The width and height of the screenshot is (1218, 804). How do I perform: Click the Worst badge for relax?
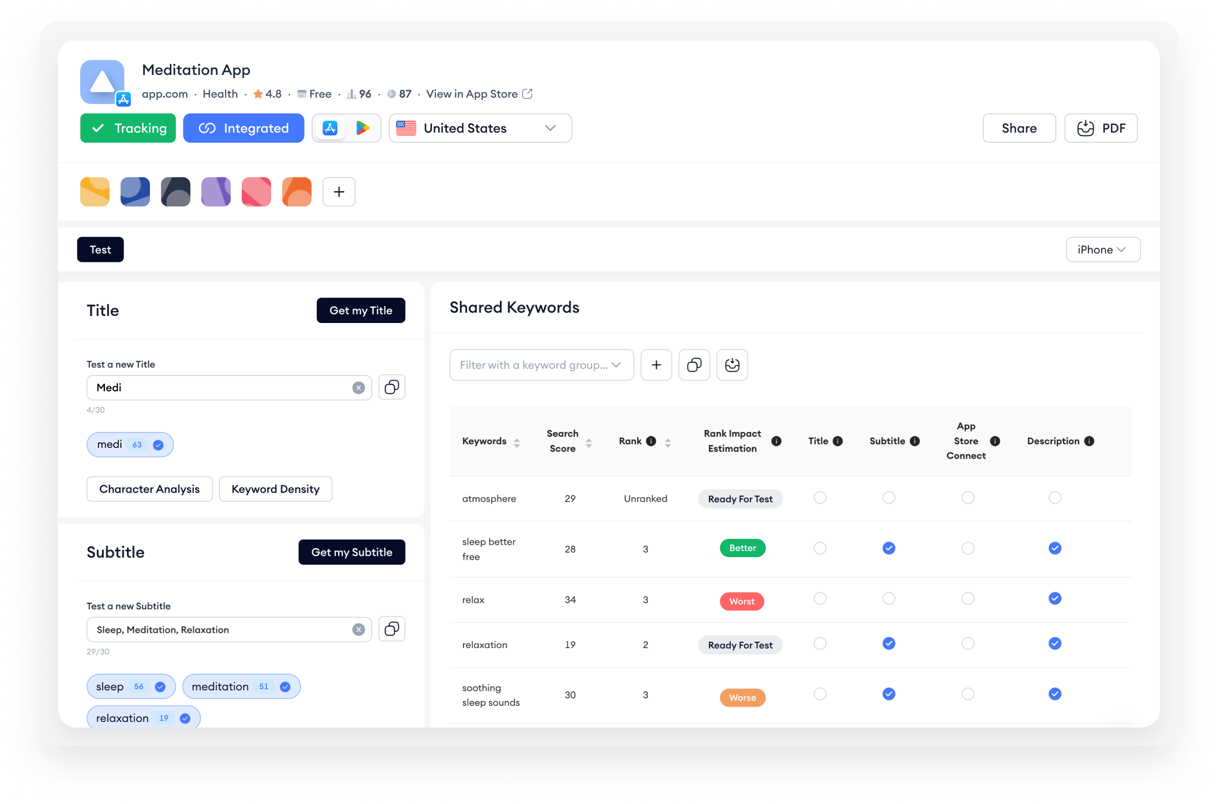(742, 601)
